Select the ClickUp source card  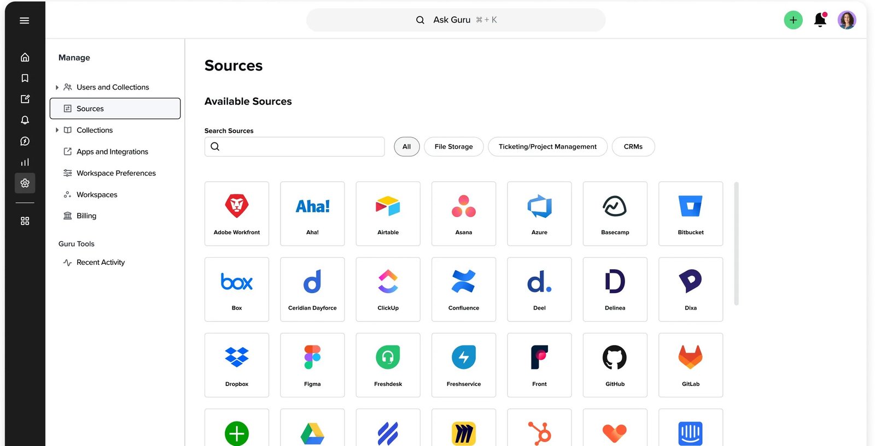(x=388, y=289)
